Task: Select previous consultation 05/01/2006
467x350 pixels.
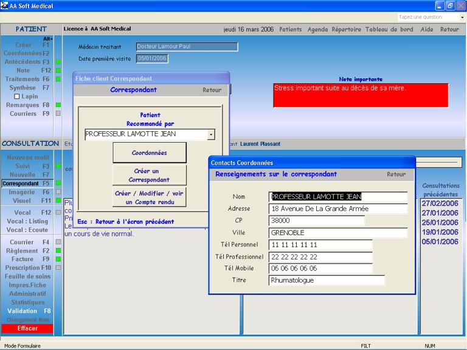Action: 440,241
